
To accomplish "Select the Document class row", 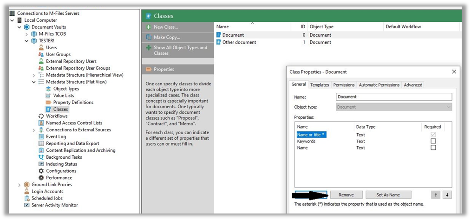I will [x=338, y=35].
